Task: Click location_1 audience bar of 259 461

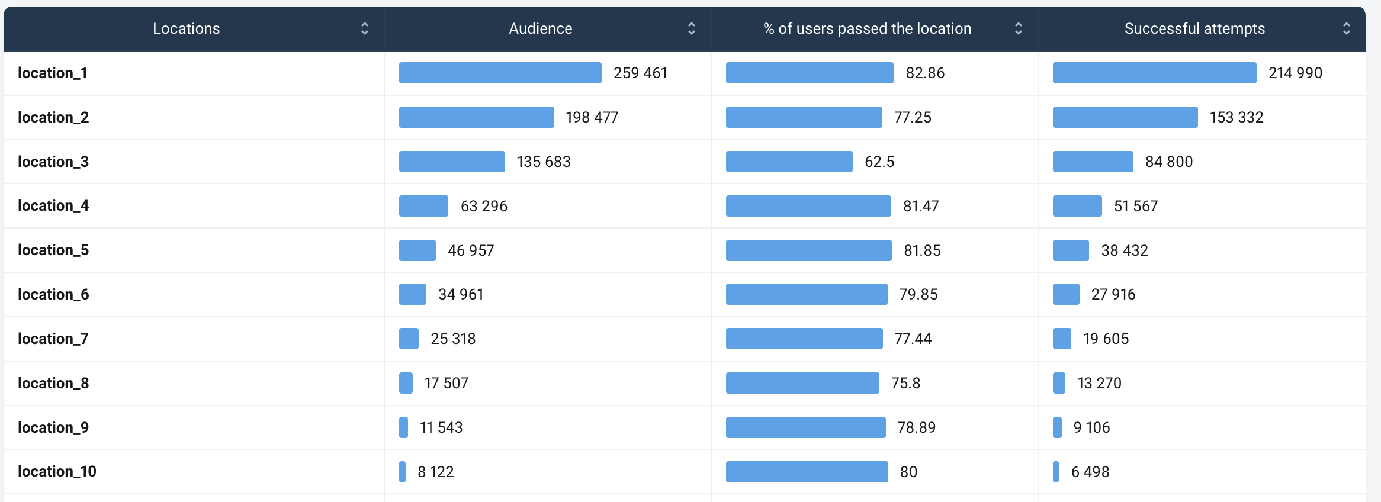Action: click(x=500, y=73)
